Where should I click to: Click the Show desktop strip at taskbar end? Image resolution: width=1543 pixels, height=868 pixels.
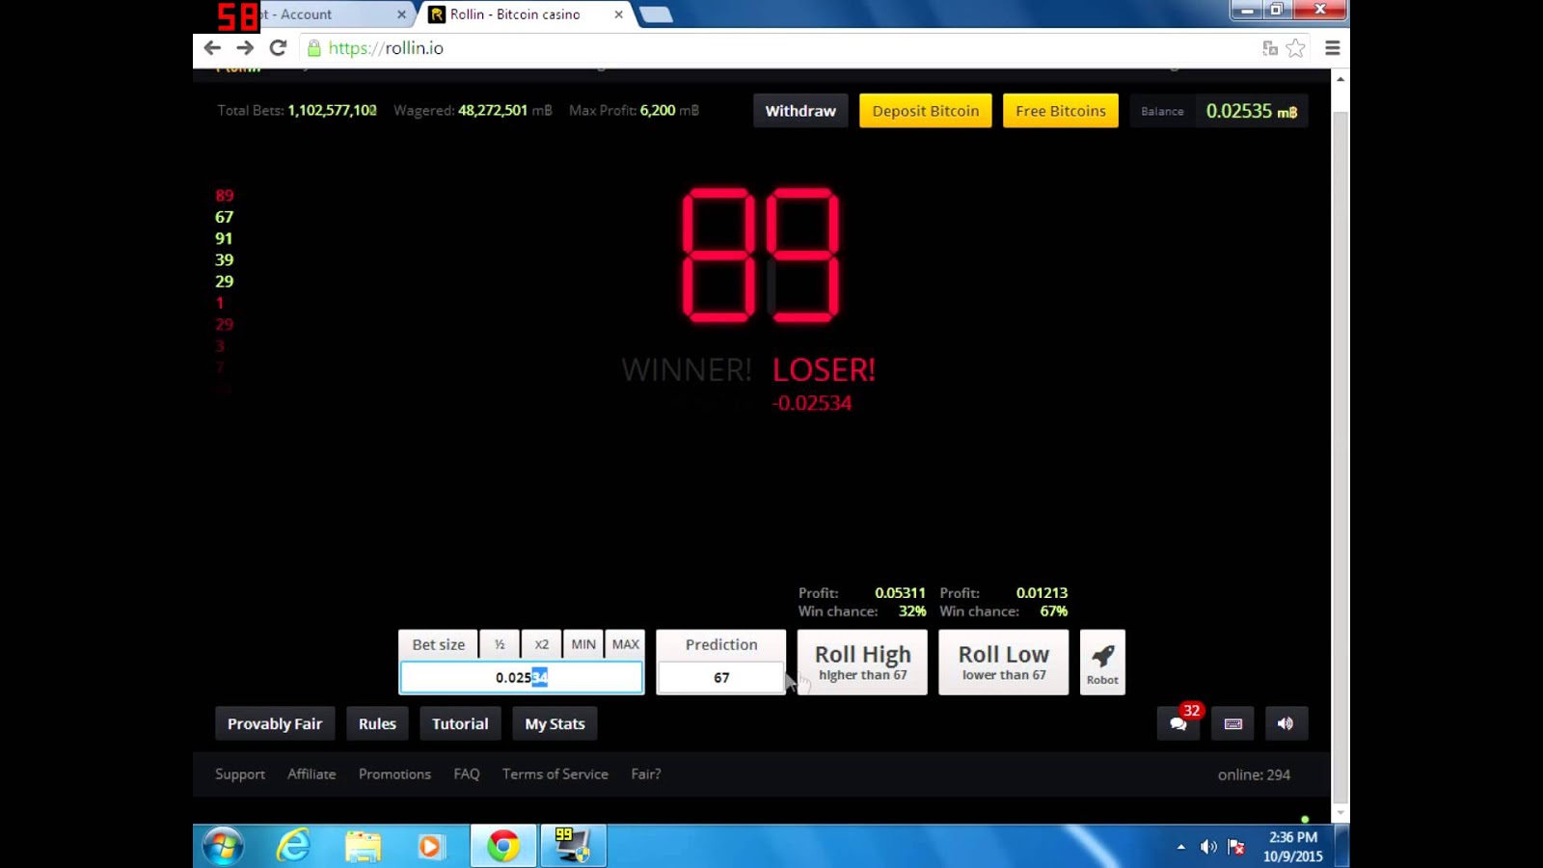(x=1342, y=847)
